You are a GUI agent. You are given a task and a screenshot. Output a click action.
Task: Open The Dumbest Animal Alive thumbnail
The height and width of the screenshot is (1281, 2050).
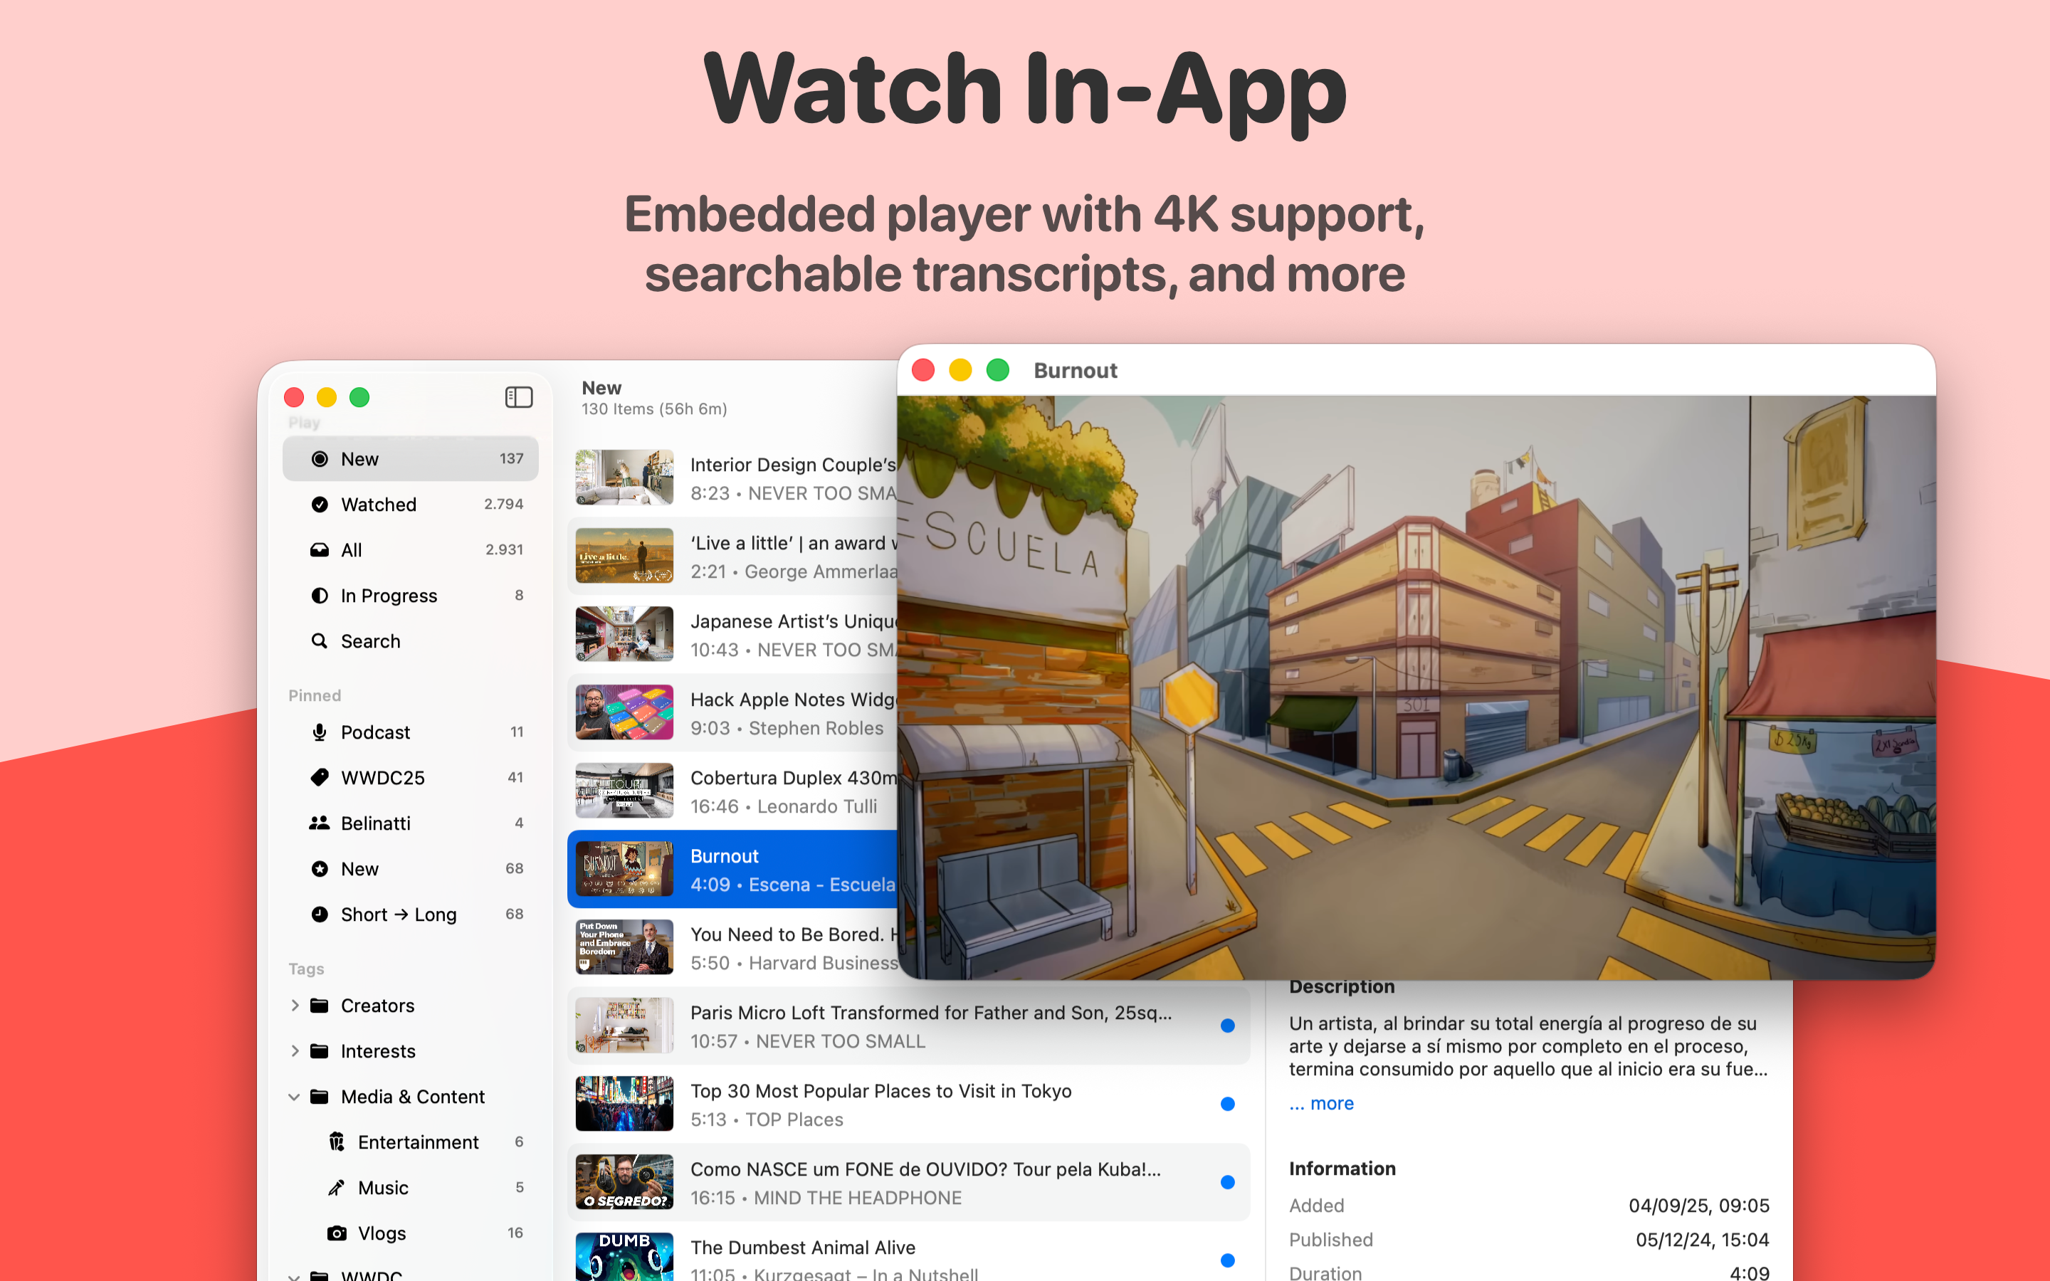coord(624,1256)
